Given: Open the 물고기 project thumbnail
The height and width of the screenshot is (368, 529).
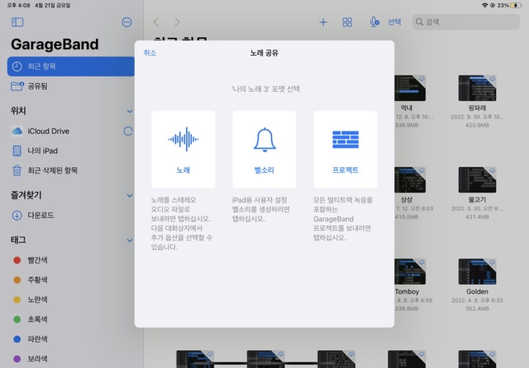Looking at the screenshot, I should pos(477,180).
